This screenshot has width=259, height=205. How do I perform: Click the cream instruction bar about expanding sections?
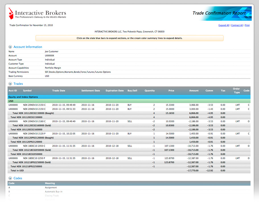click(129, 38)
